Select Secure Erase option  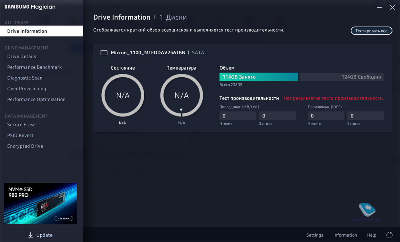click(21, 125)
